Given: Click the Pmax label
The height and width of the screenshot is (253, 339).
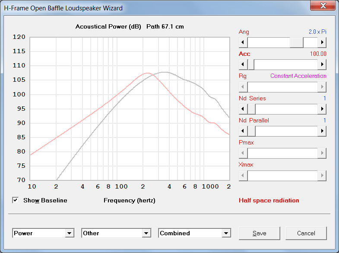Looking at the screenshot, I should pyautogui.click(x=246, y=142).
